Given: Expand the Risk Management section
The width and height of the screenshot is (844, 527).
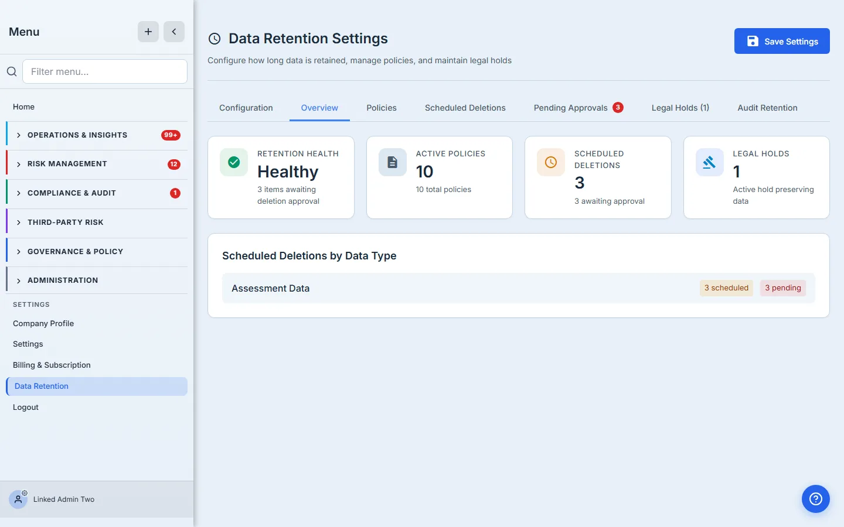Looking at the screenshot, I should click(97, 164).
